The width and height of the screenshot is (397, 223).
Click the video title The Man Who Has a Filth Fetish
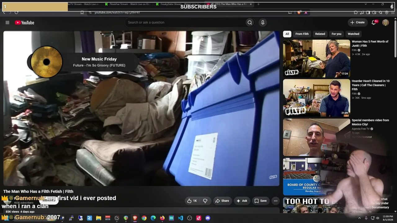38,191
